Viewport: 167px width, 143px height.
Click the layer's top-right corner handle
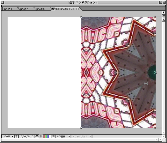pyautogui.click(x=155, y=17)
